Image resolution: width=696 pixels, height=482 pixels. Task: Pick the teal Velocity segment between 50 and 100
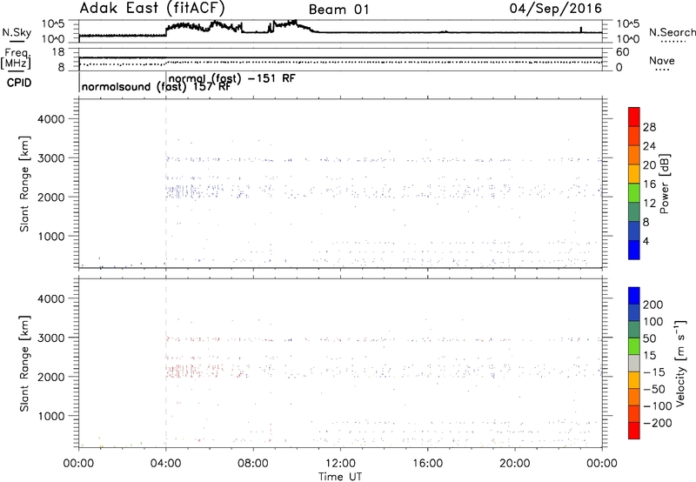(634, 330)
